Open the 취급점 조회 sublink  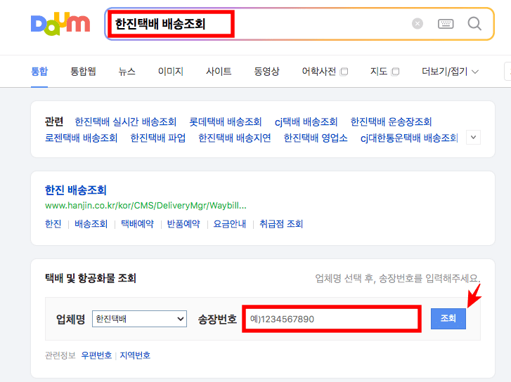(x=281, y=224)
